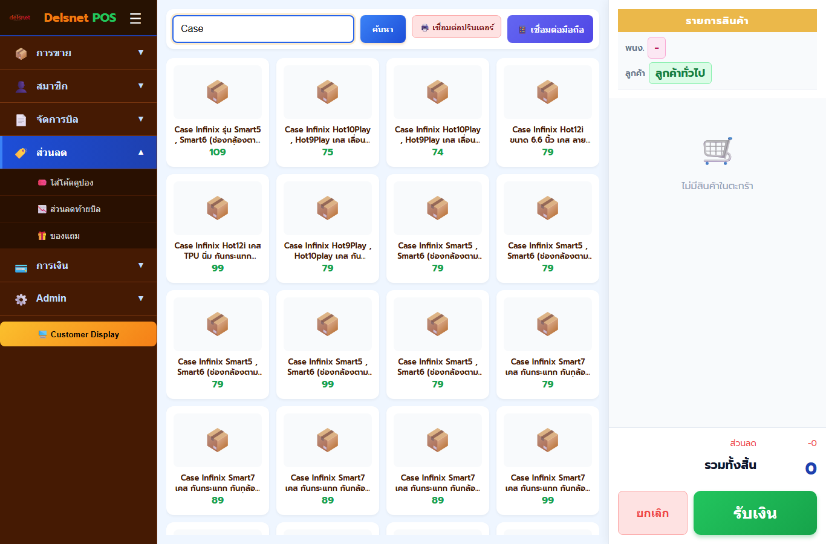Add Case Infinix Hot12i เคส TPU priced 99
The width and height of the screenshot is (826, 544).
pyautogui.click(x=218, y=228)
